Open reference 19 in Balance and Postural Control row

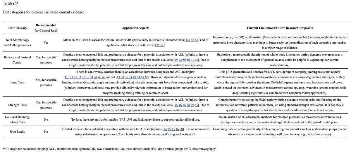click(176, 60)
